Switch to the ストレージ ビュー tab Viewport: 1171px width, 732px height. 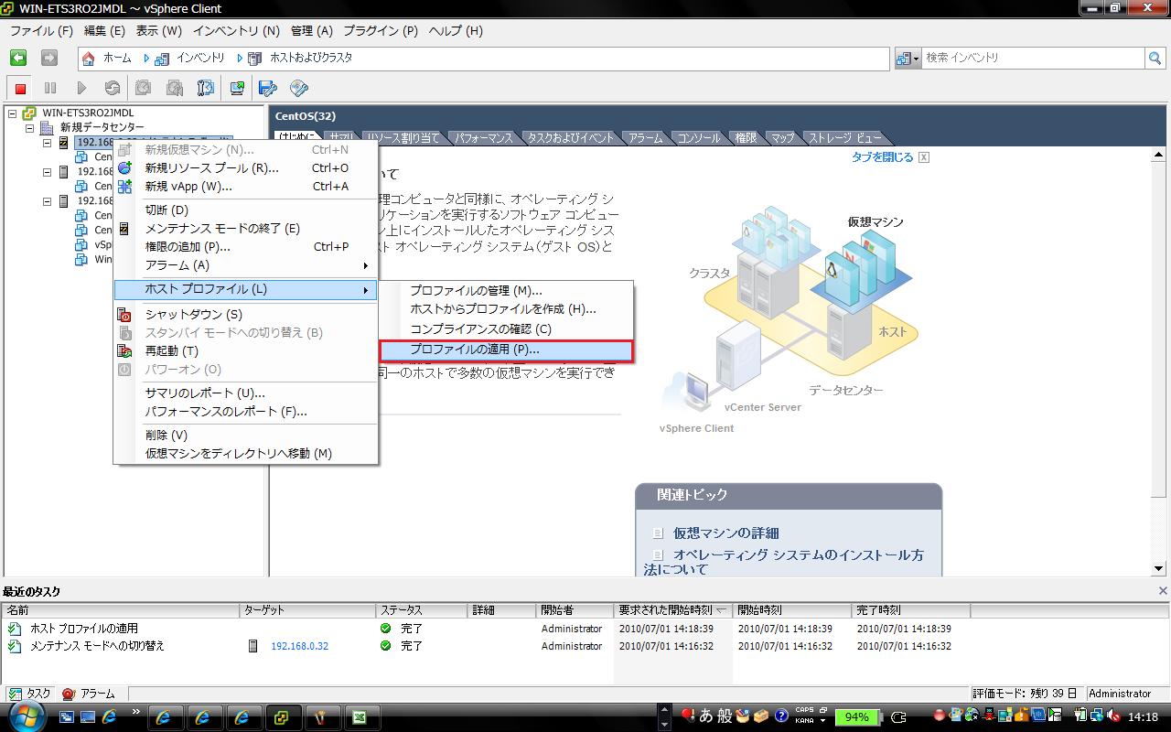tap(844, 138)
